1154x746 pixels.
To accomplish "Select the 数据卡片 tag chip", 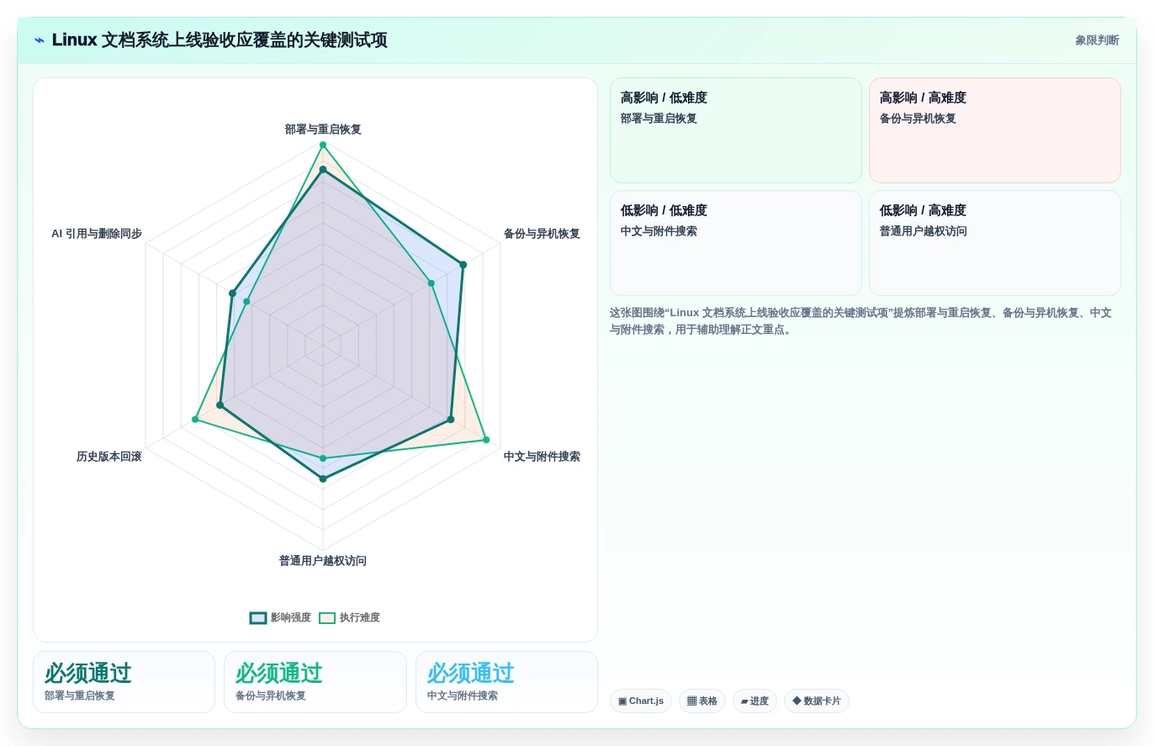I will point(817,701).
